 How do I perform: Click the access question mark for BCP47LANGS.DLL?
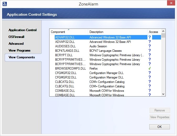[x=150, y=50]
